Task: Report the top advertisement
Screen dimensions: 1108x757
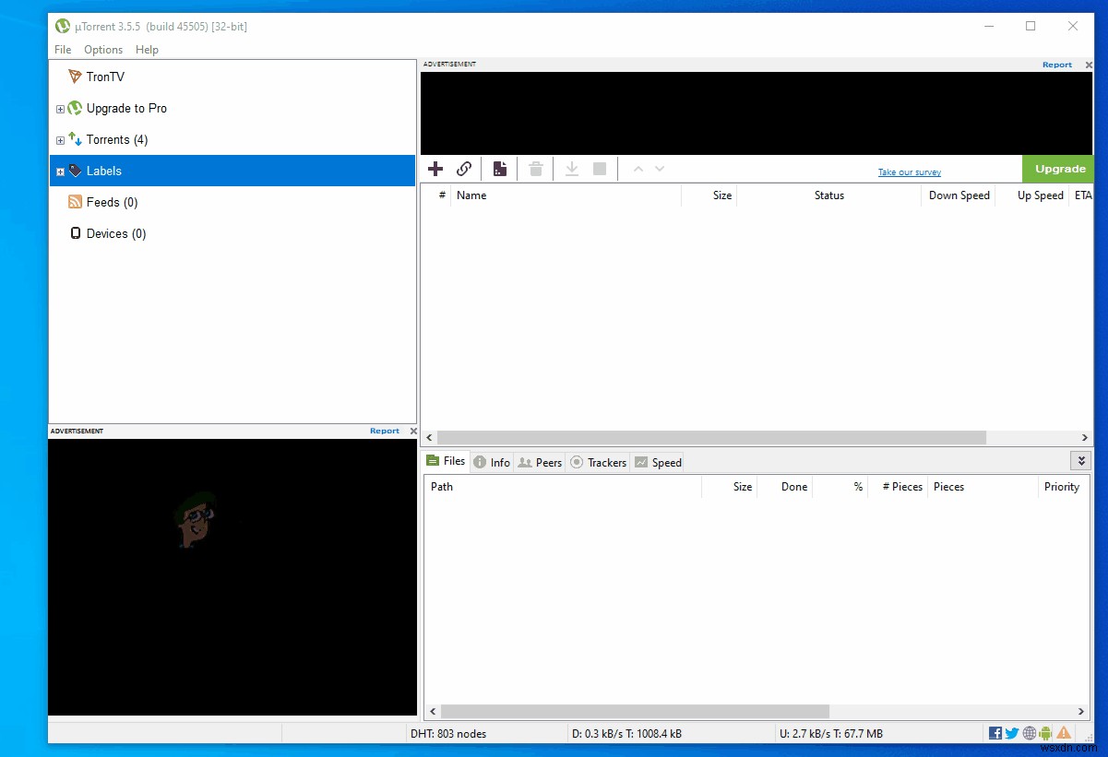Action: pyautogui.click(x=1057, y=65)
